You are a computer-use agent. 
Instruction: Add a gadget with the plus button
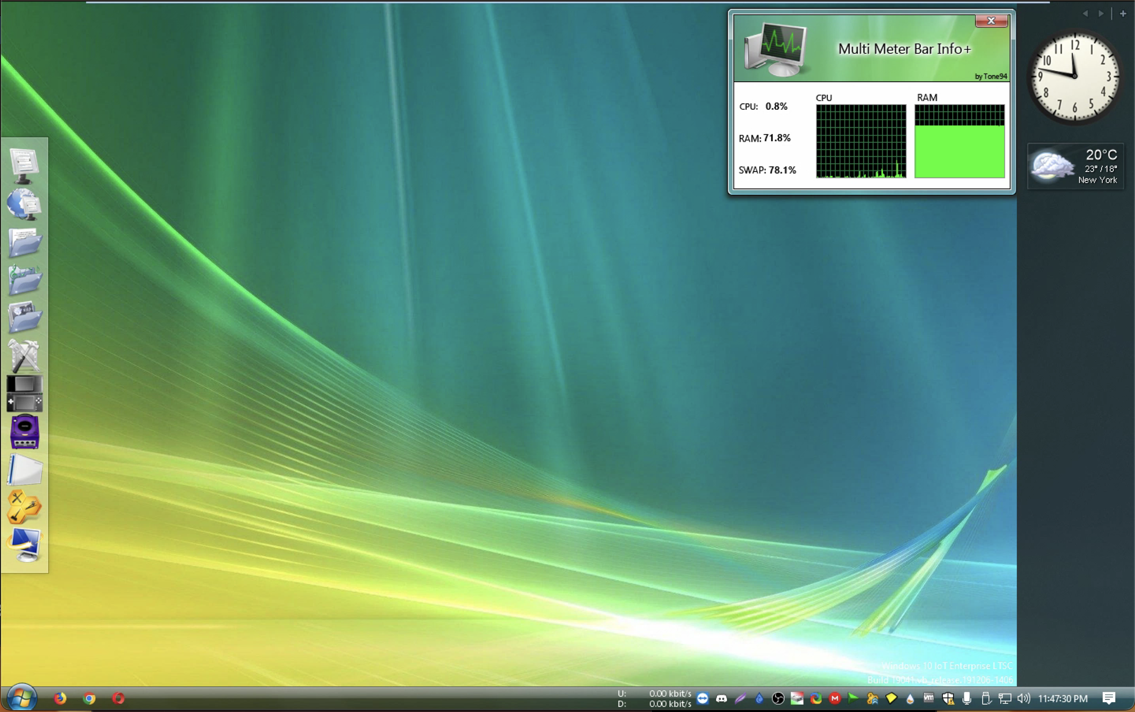(1123, 13)
